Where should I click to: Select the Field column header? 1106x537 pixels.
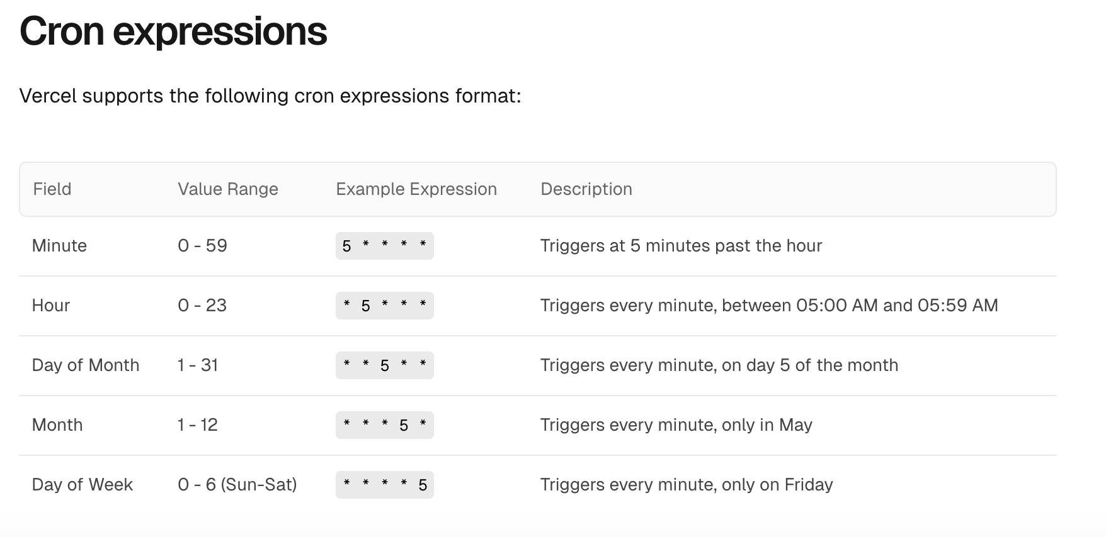coord(52,189)
